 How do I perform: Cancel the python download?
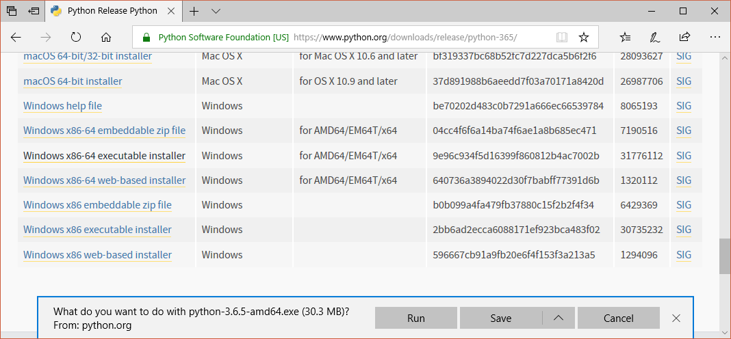click(x=618, y=318)
